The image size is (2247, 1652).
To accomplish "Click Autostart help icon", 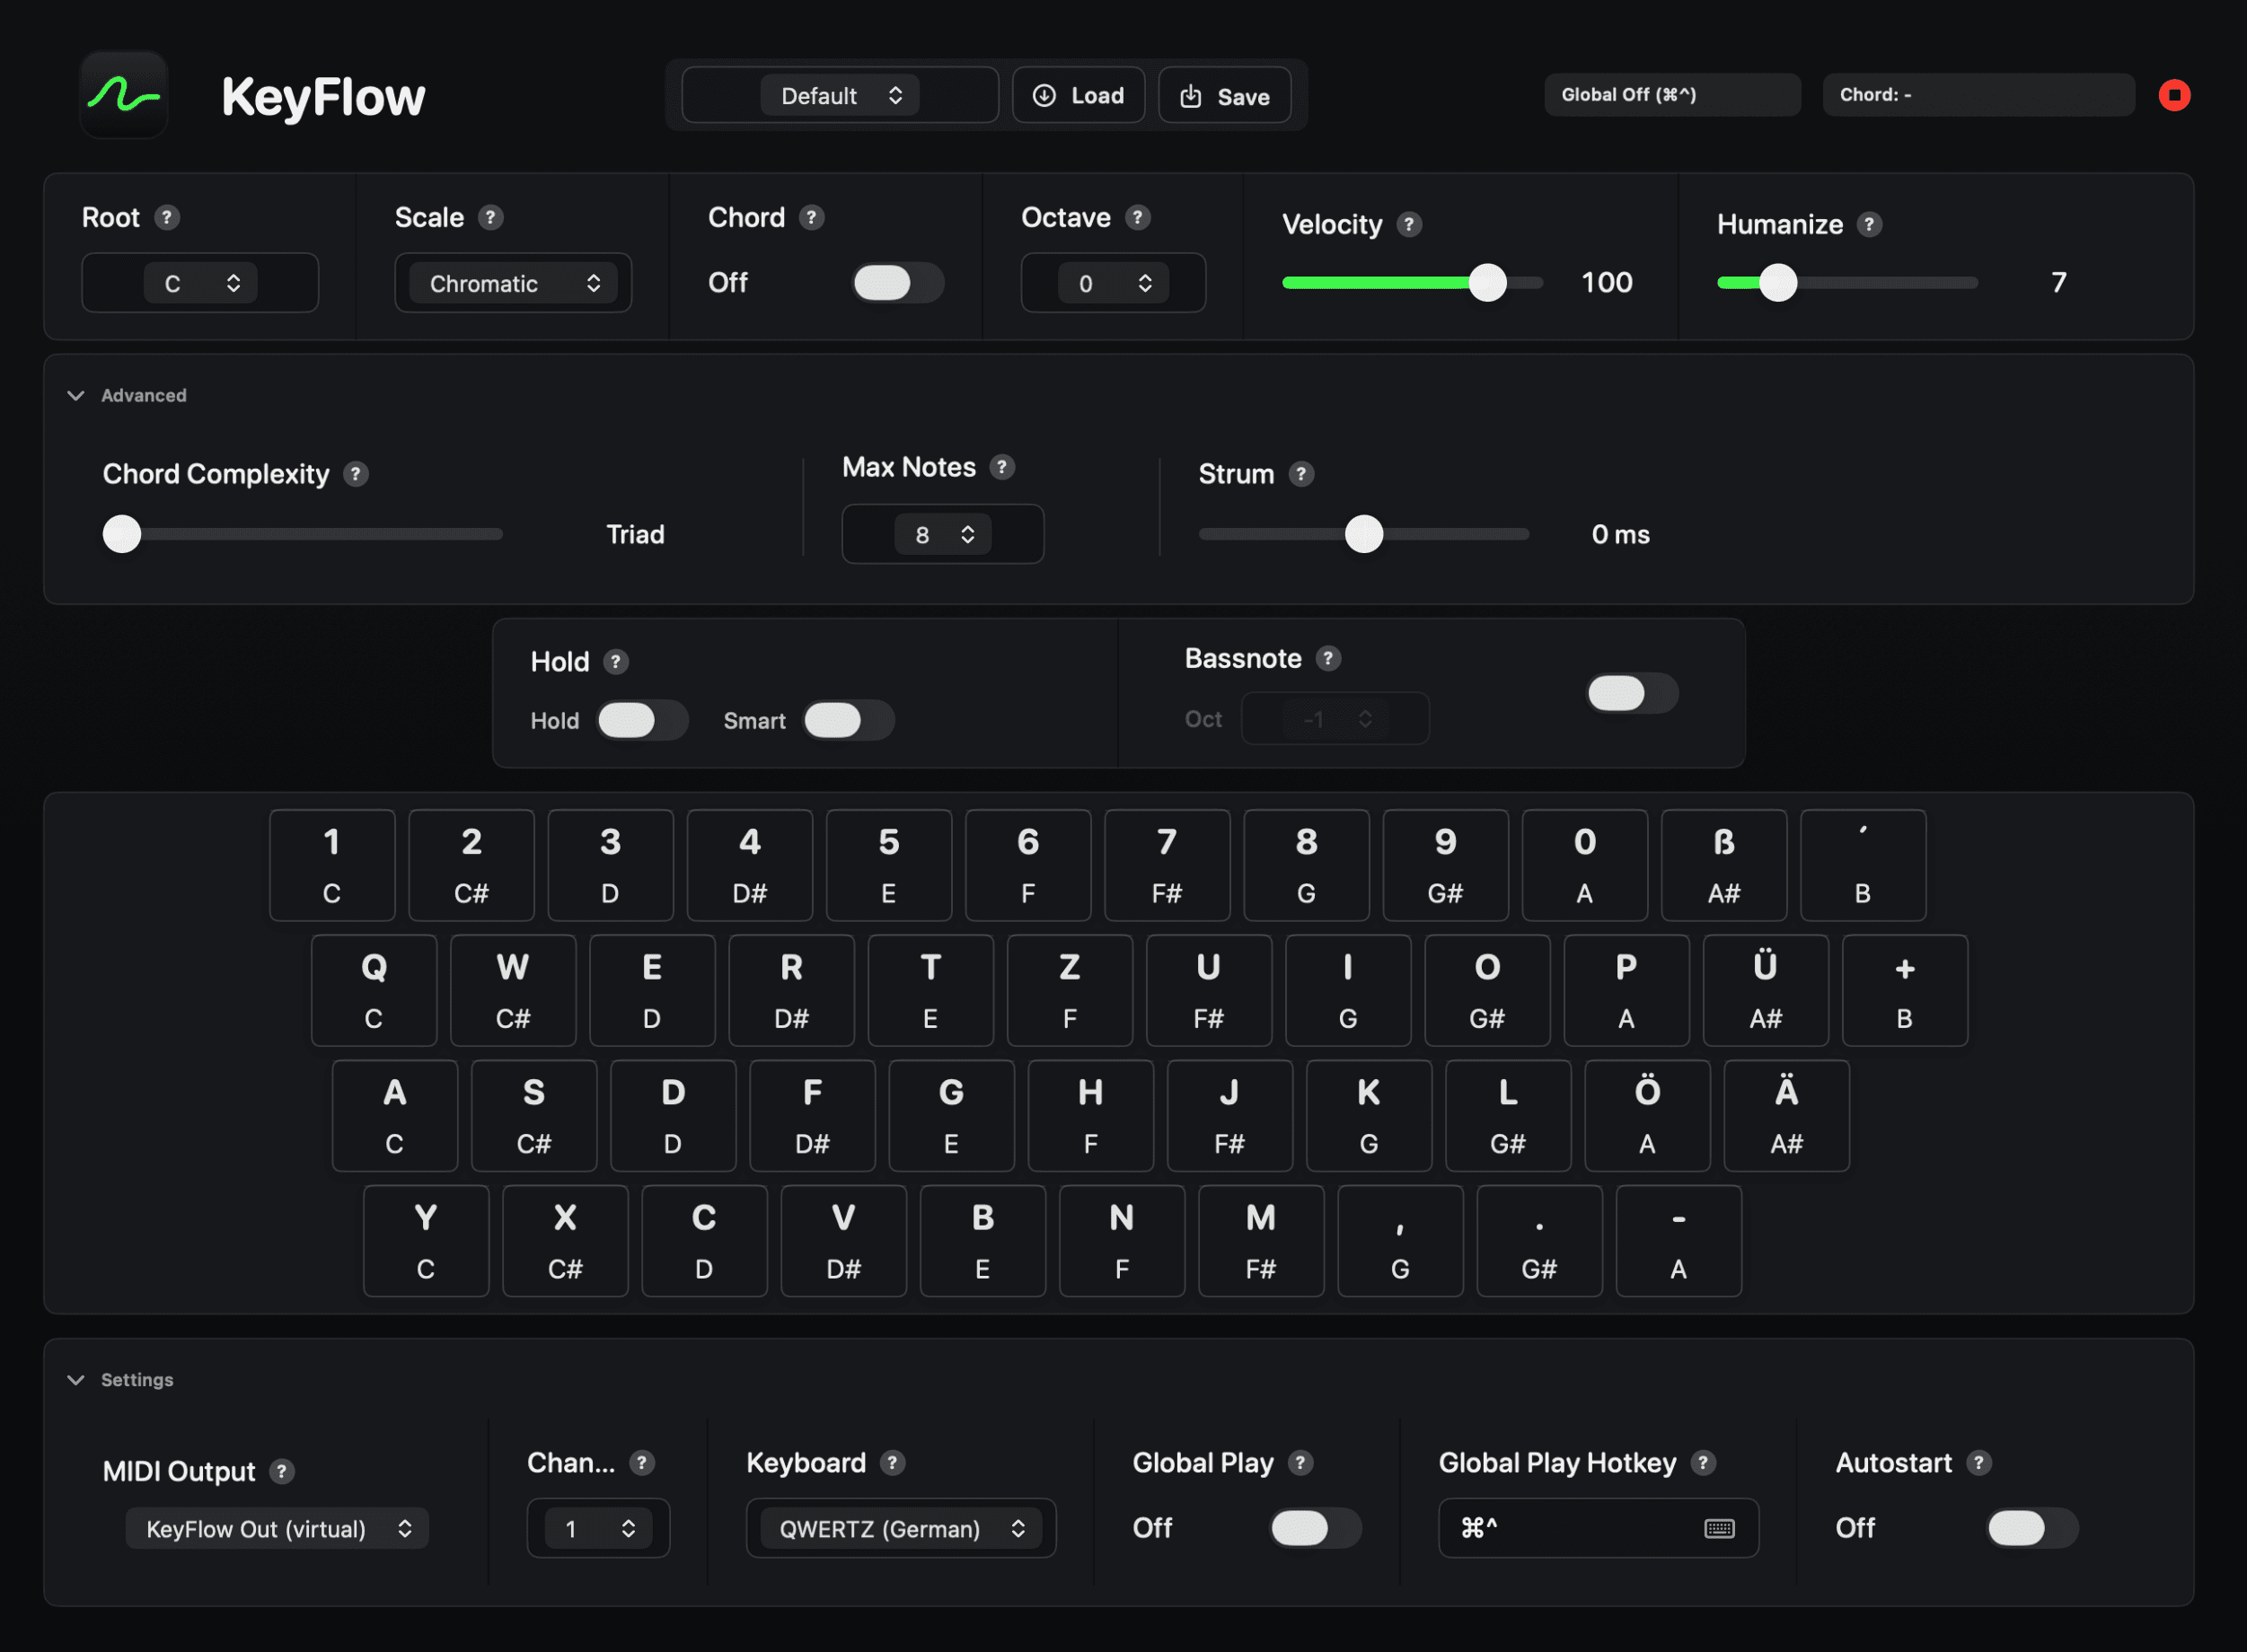I will pos(1979,1463).
